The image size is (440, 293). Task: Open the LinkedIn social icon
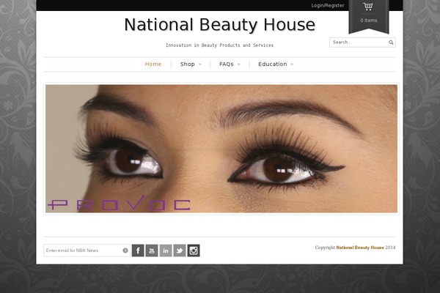[166, 251]
